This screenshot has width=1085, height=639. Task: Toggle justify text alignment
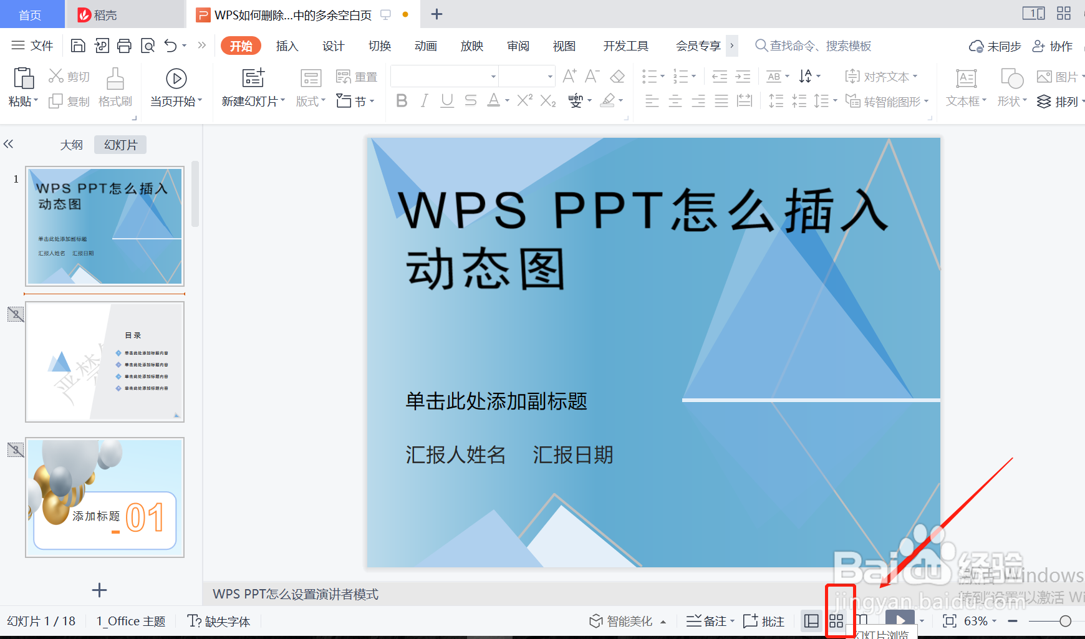point(721,101)
